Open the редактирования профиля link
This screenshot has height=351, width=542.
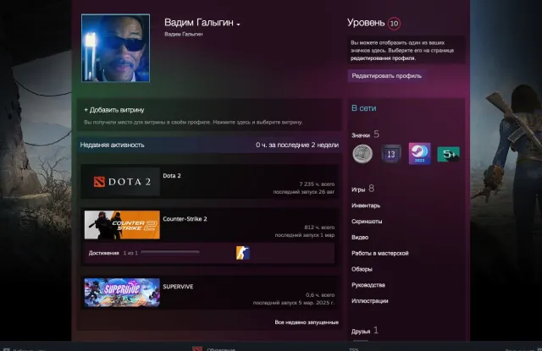tap(383, 58)
